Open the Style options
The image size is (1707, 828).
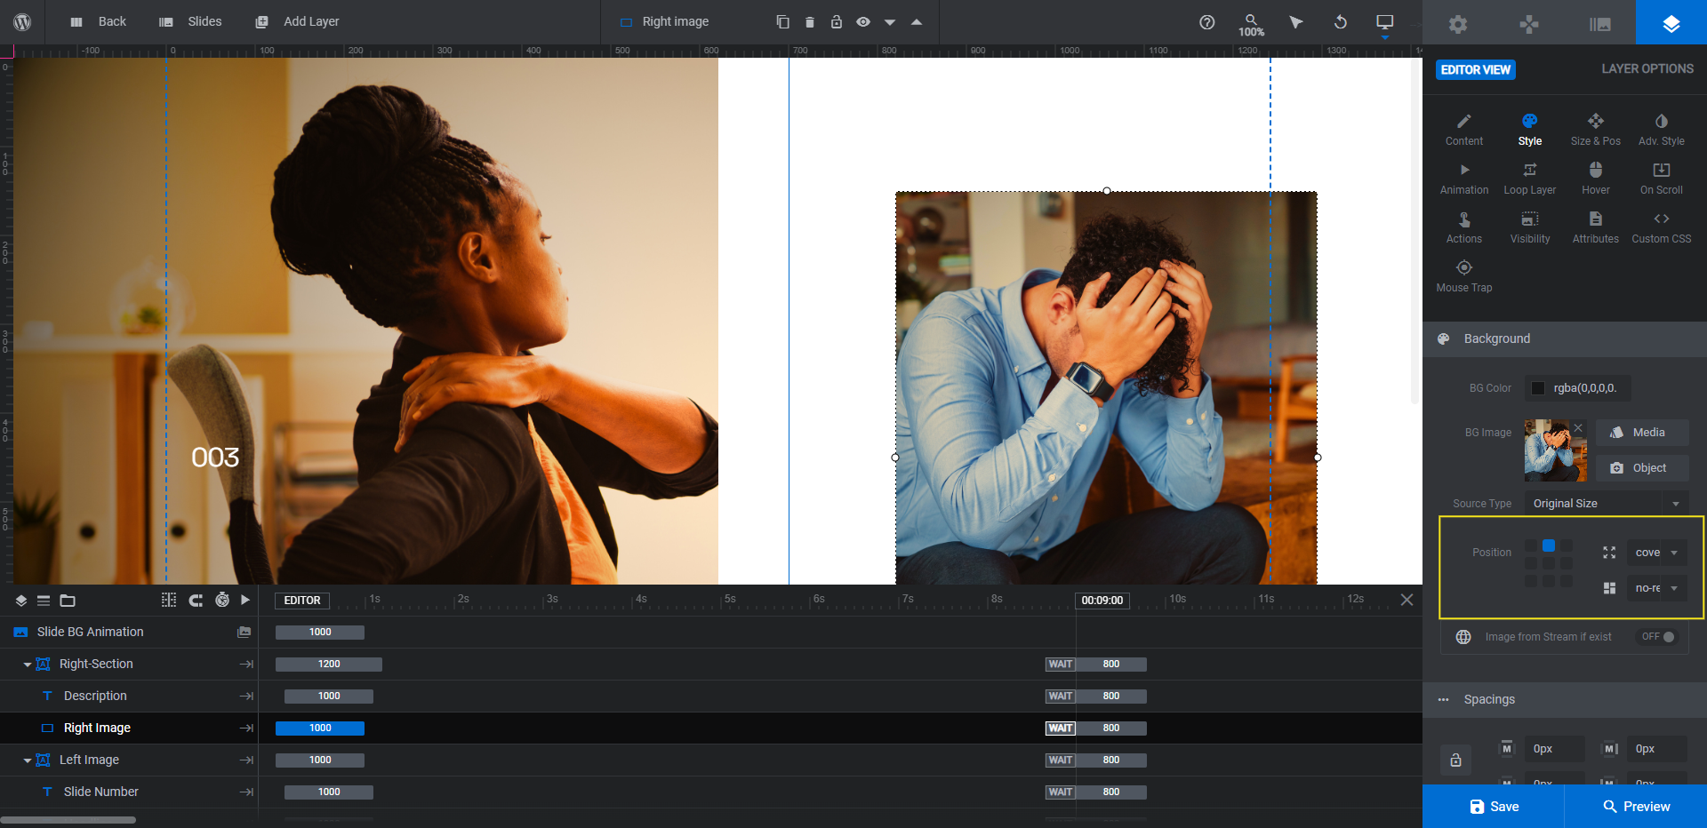pyautogui.click(x=1530, y=130)
